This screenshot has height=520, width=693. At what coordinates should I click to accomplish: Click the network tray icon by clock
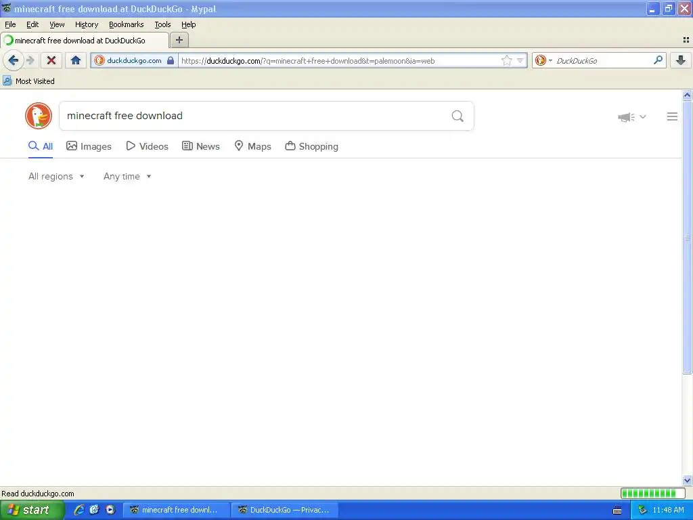click(x=642, y=510)
